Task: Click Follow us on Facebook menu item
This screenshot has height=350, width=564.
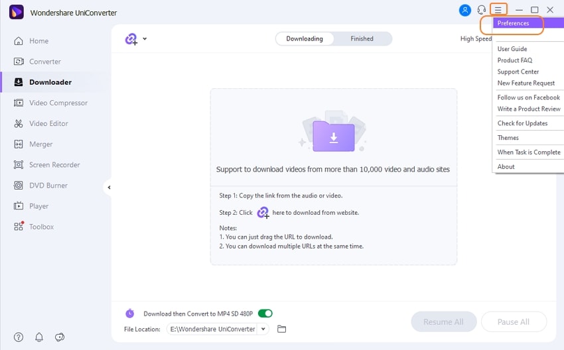Action: [x=528, y=97]
